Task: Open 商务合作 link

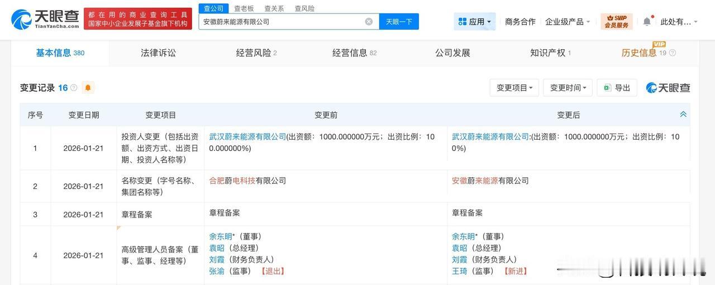Action: click(520, 21)
